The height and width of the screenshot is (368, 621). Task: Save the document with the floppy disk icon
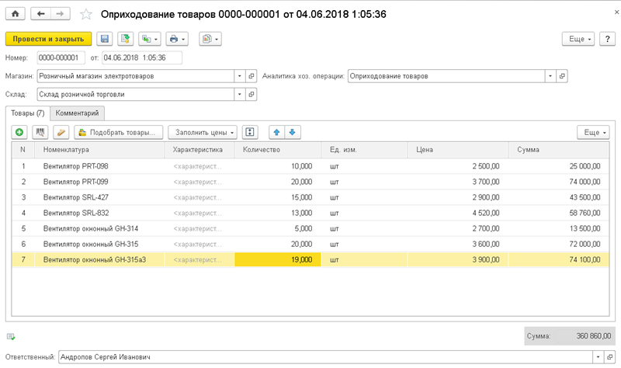coord(105,39)
